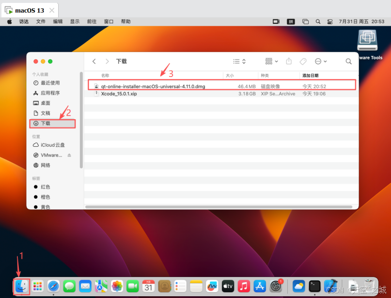Select the Xcode_15.0.1.xip file
This screenshot has height=298, width=391.
tap(222, 94)
